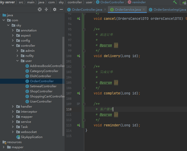
Task: Click the project panel vertical scrollbar
Action: (x=63, y=86)
